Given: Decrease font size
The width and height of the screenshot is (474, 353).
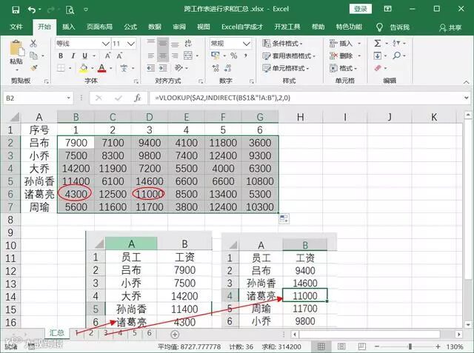Looking at the screenshot, I should point(120,56).
